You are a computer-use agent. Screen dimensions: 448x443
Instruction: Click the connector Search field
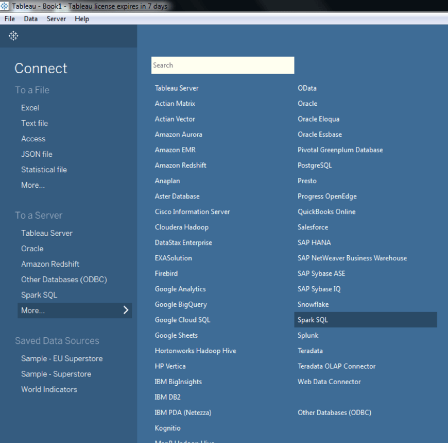222,65
